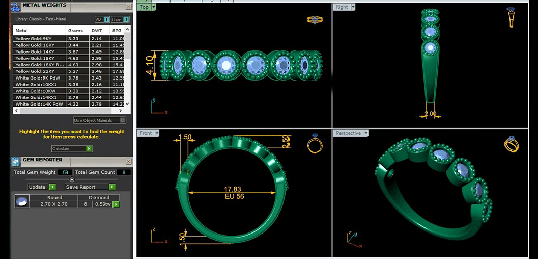Click the round gem thumbnail in Gem Reporter
The image size is (538, 259).
[x=21, y=201]
